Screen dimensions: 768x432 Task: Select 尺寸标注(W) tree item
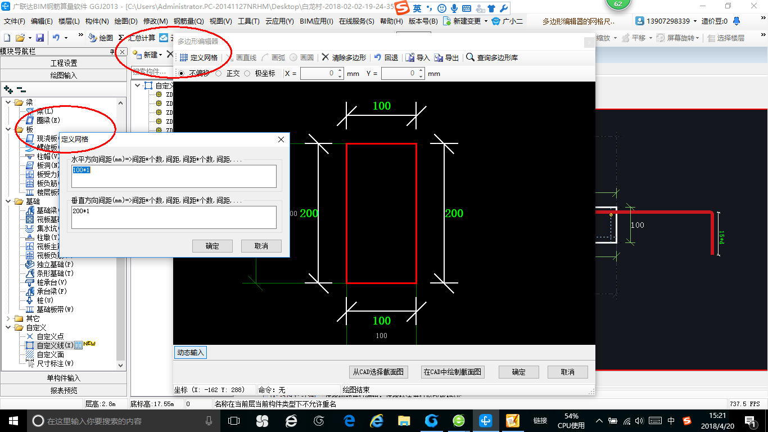tap(50, 363)
